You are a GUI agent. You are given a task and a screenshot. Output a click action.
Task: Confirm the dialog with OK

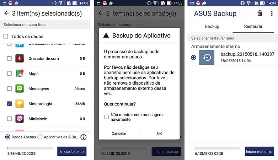click(x=159, y=133)
